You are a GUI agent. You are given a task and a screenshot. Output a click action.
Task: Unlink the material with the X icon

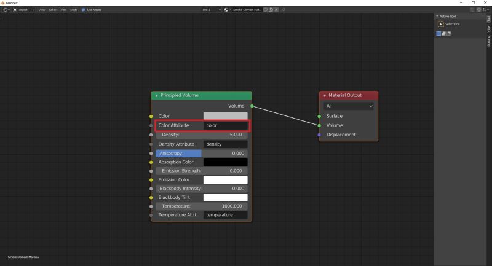coord(276,10)
